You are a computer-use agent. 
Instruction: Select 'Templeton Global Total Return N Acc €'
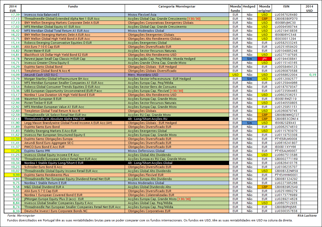coord(73,111)
